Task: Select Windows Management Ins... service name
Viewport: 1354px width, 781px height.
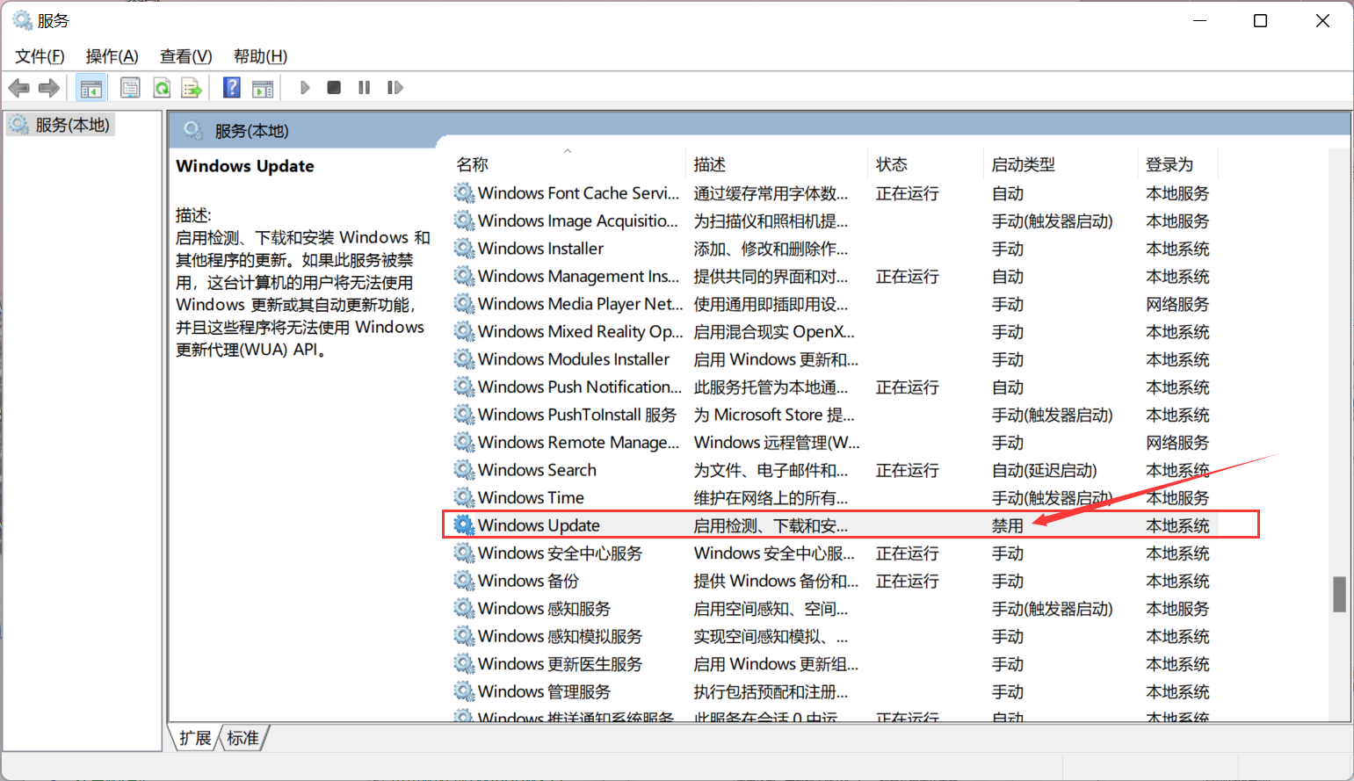Action: 578,276
